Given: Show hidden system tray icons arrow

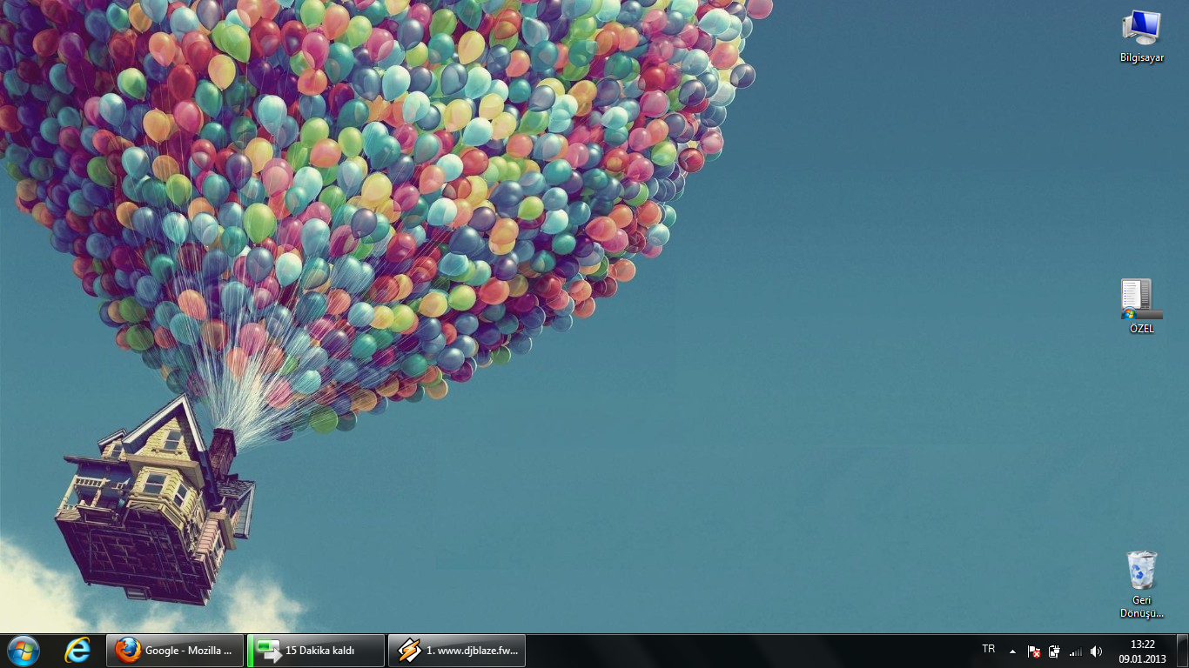Looking at the screenshot, I should pos(1012,651).
